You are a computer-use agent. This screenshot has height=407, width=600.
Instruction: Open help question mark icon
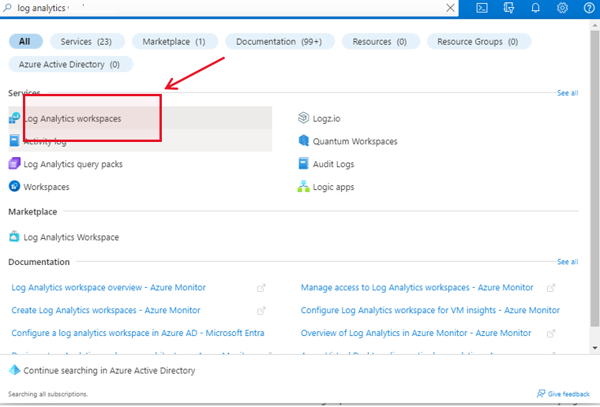pyautogui.click(x=589, y=8)
